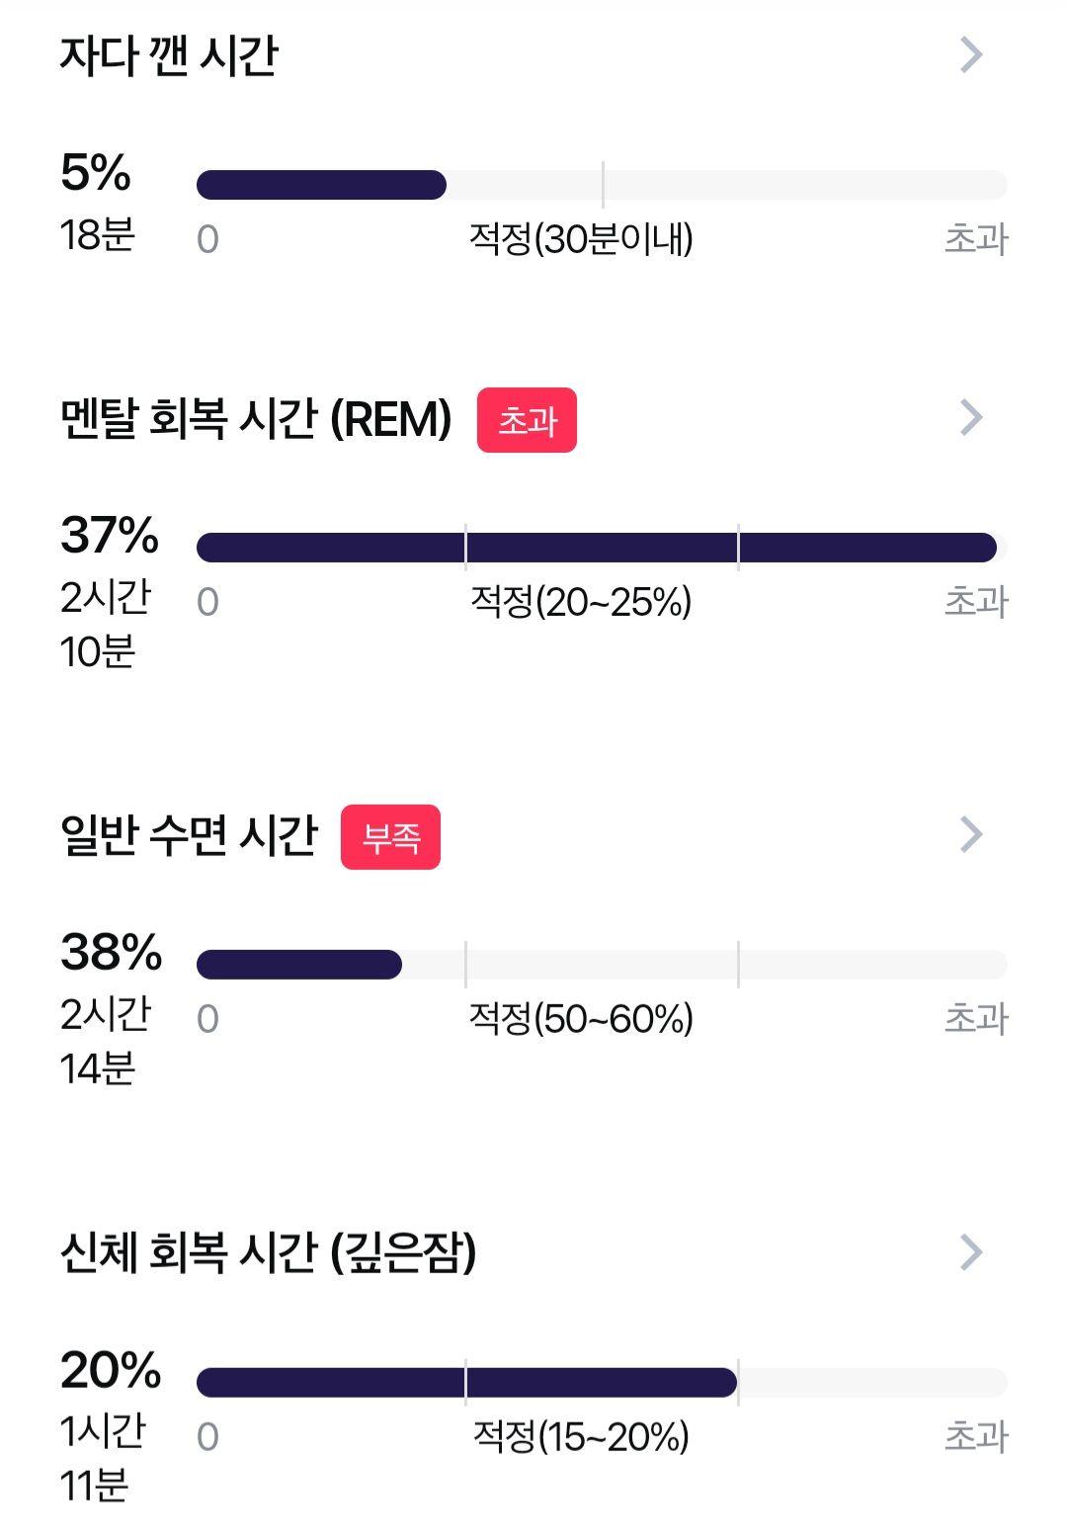Expand 일반 수면 시간 chevron arrow

(x=971, y=835)
